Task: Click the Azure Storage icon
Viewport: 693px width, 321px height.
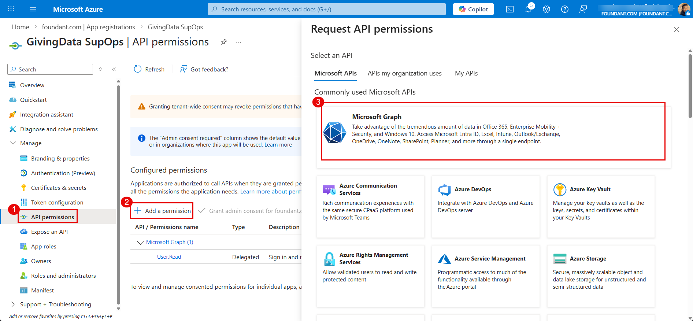Action: pos(560,259)
